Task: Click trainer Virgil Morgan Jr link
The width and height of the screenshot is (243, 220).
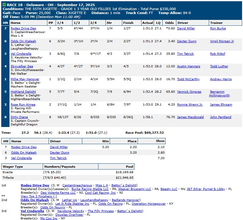Action: click(x=222, y=41)
